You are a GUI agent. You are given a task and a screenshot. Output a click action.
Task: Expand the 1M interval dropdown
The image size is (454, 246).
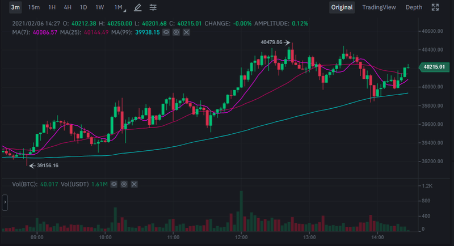pos(119,7)
